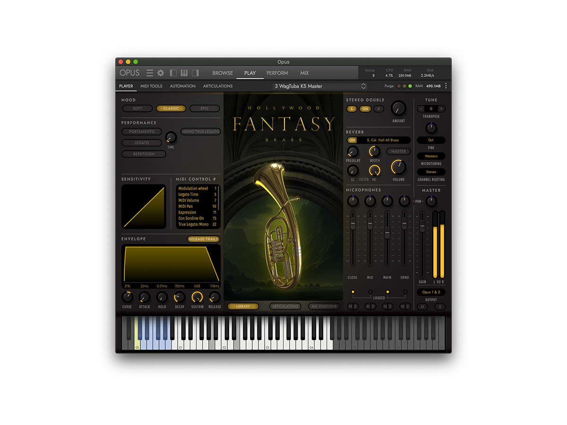
Task: Solo master output with the S button
Action: coord(440,307)
